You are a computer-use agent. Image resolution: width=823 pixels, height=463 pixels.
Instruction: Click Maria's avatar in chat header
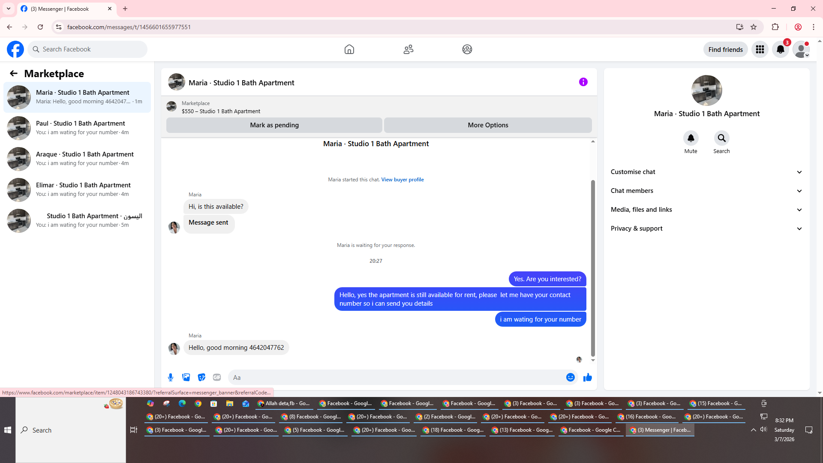point(177,82)
